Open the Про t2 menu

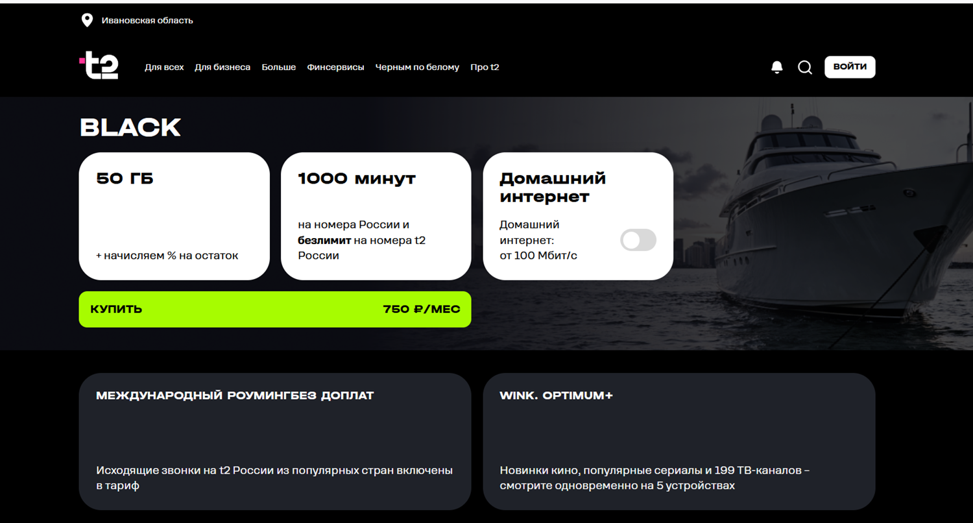[x=485, y=67]
